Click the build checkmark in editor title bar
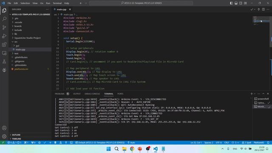 [252, 9]
